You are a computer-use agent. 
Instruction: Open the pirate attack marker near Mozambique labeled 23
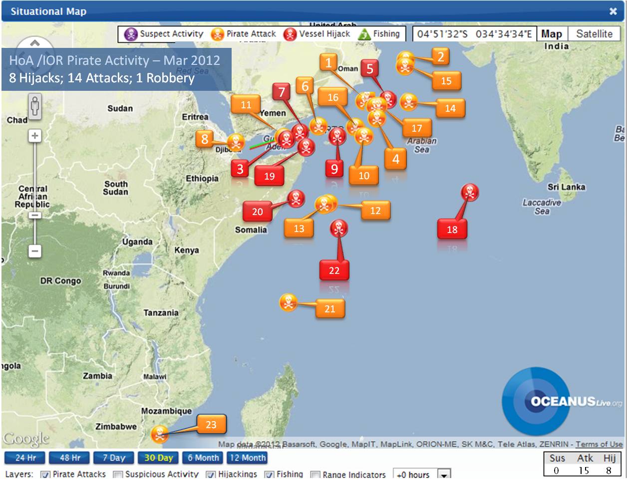pos(160,434)
